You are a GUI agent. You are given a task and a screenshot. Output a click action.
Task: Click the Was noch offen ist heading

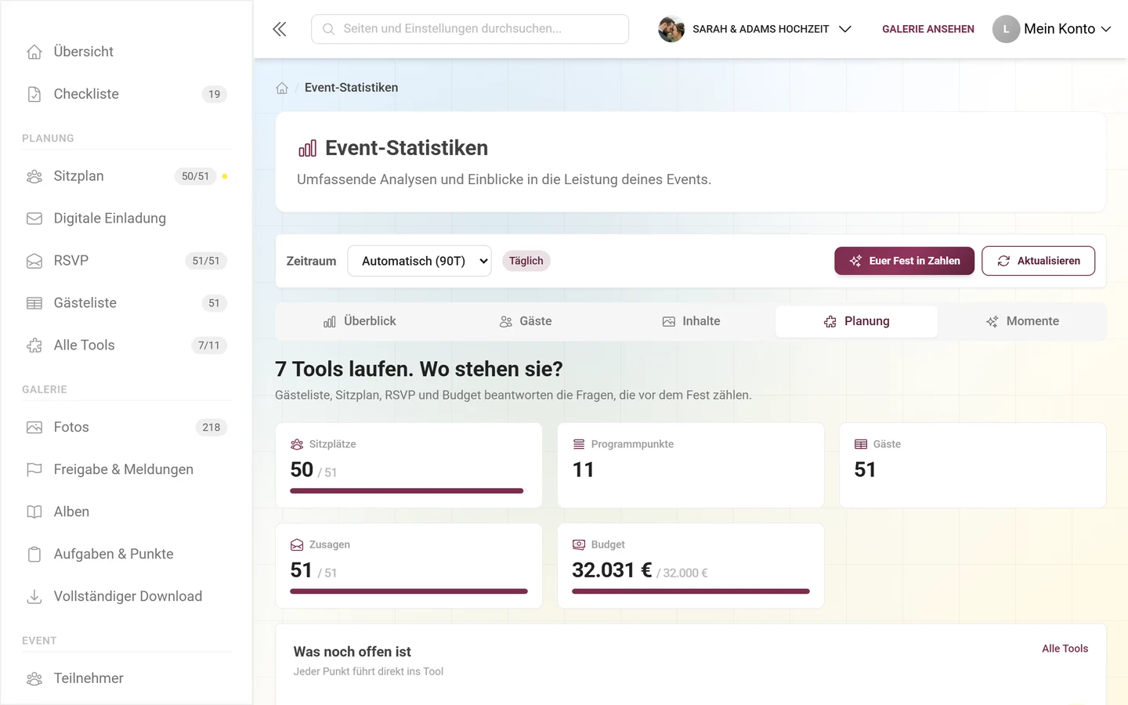pos(352,652)
